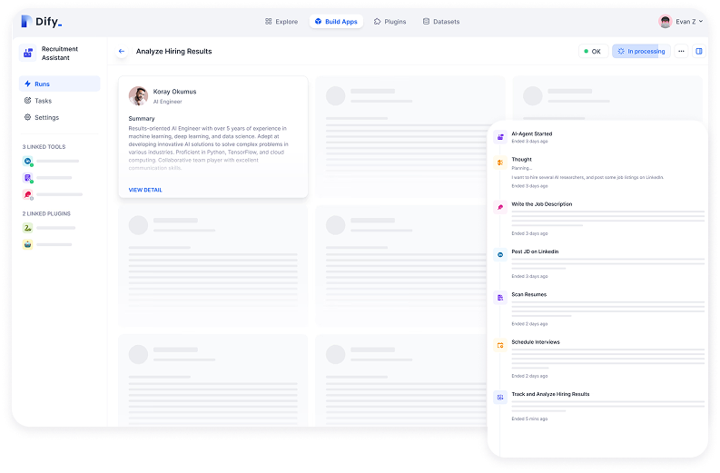Select the purple second linked tool

tap(27, 178)
